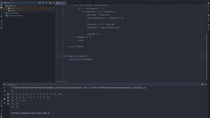Collapse the bubble_sort root folder
Viewport: 210px width, 118px height.
pyautogui.click(x=4, y=6)
